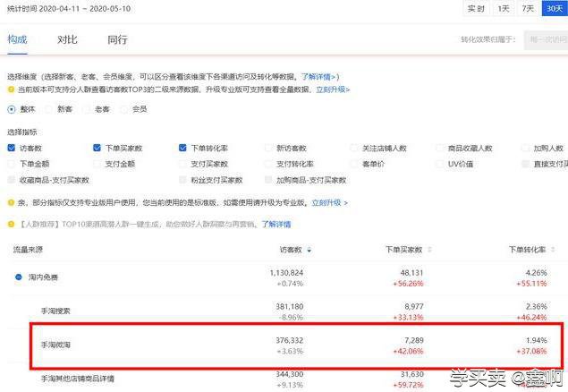
Task: Check the 支付转化率 checkbox
Action: click(x=268, y=164)
